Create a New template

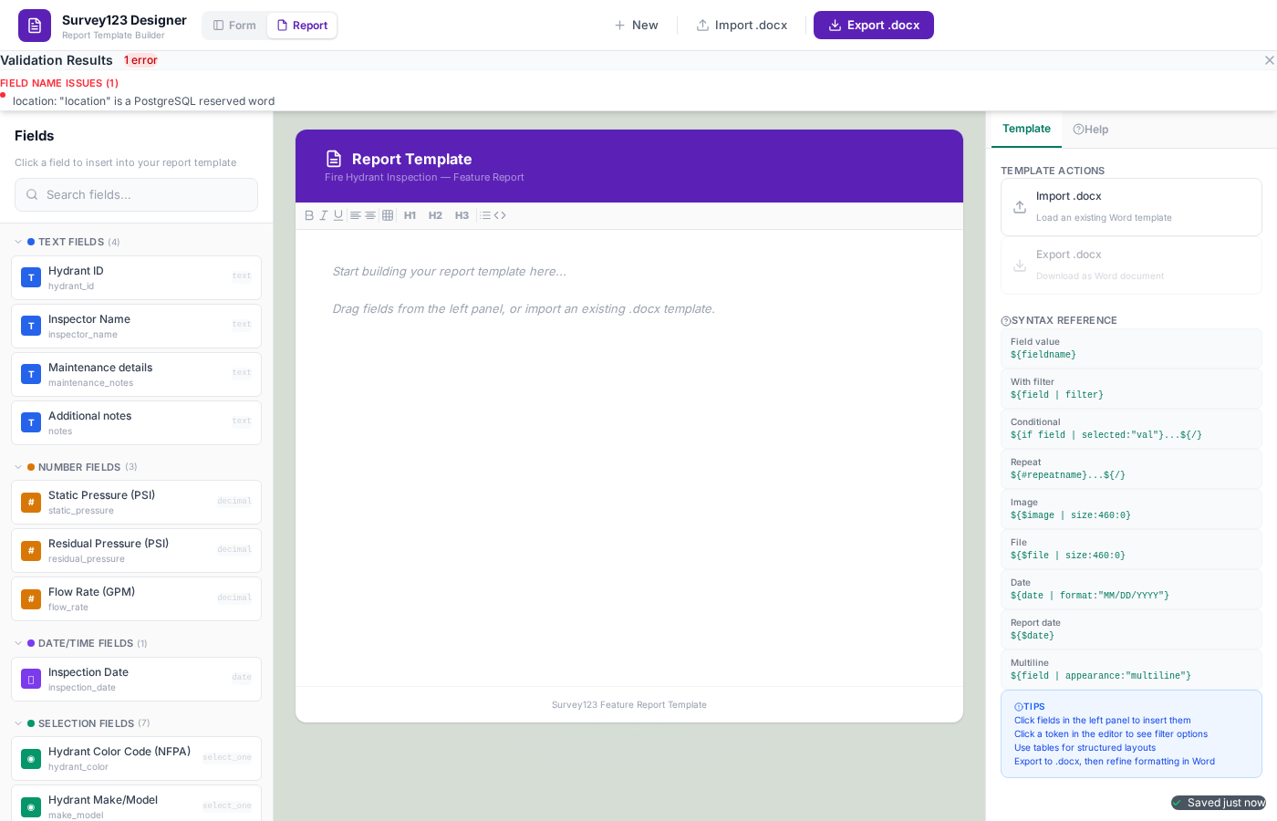637,26
